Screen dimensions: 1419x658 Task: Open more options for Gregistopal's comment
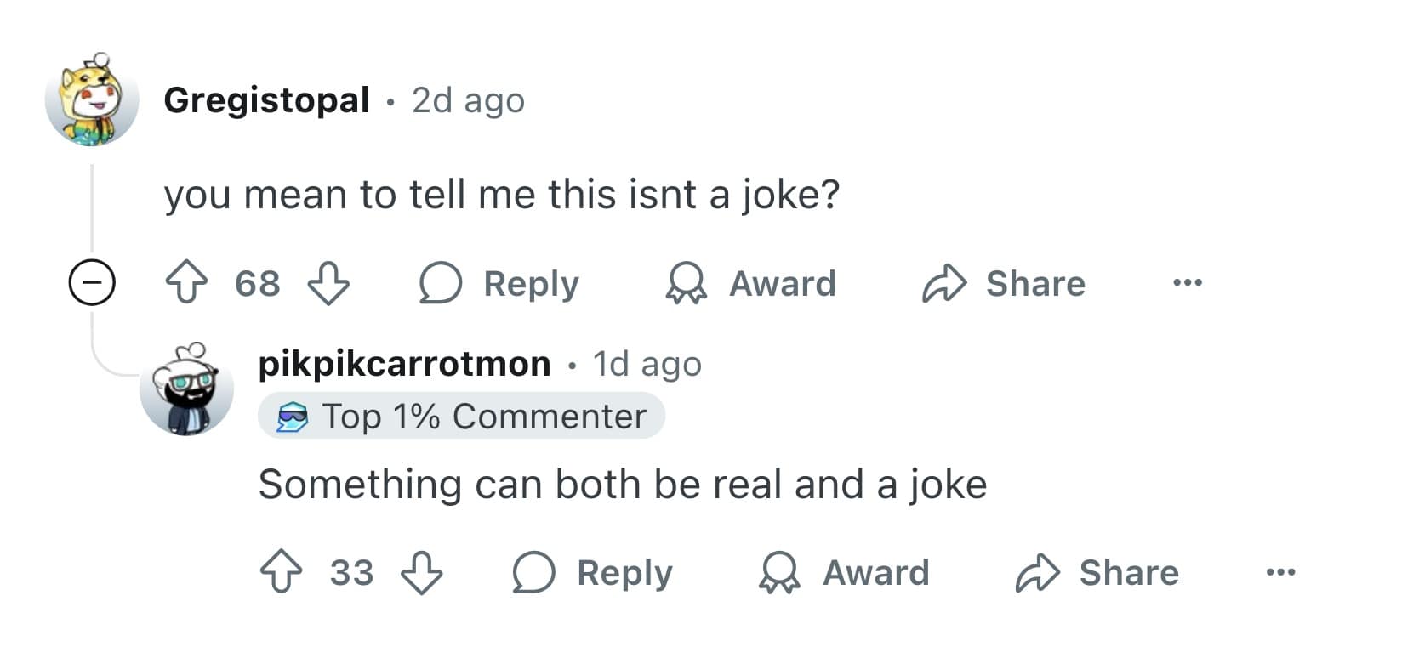click(1187, 282)
